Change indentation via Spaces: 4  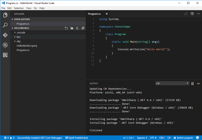[x=142, y=138]
